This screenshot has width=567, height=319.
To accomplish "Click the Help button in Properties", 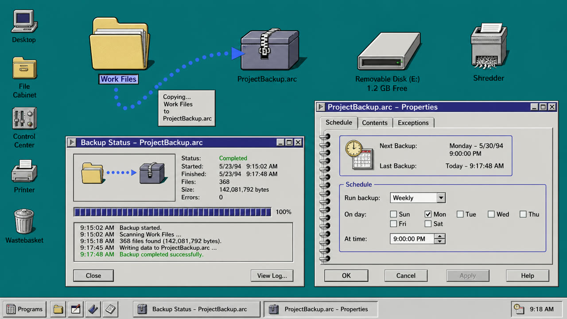I will click(x=528, y=276).
